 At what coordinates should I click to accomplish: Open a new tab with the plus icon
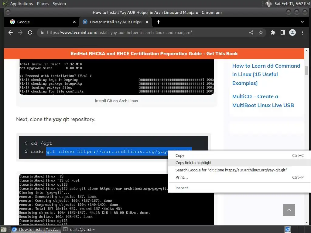point(159,22)
